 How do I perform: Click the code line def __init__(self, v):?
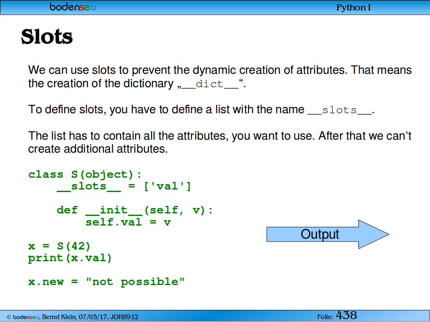coord(135,210)
